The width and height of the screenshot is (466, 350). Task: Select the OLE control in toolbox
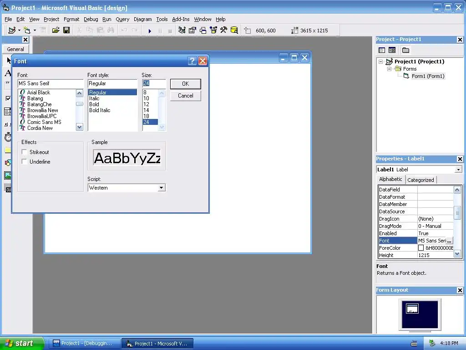8,188
